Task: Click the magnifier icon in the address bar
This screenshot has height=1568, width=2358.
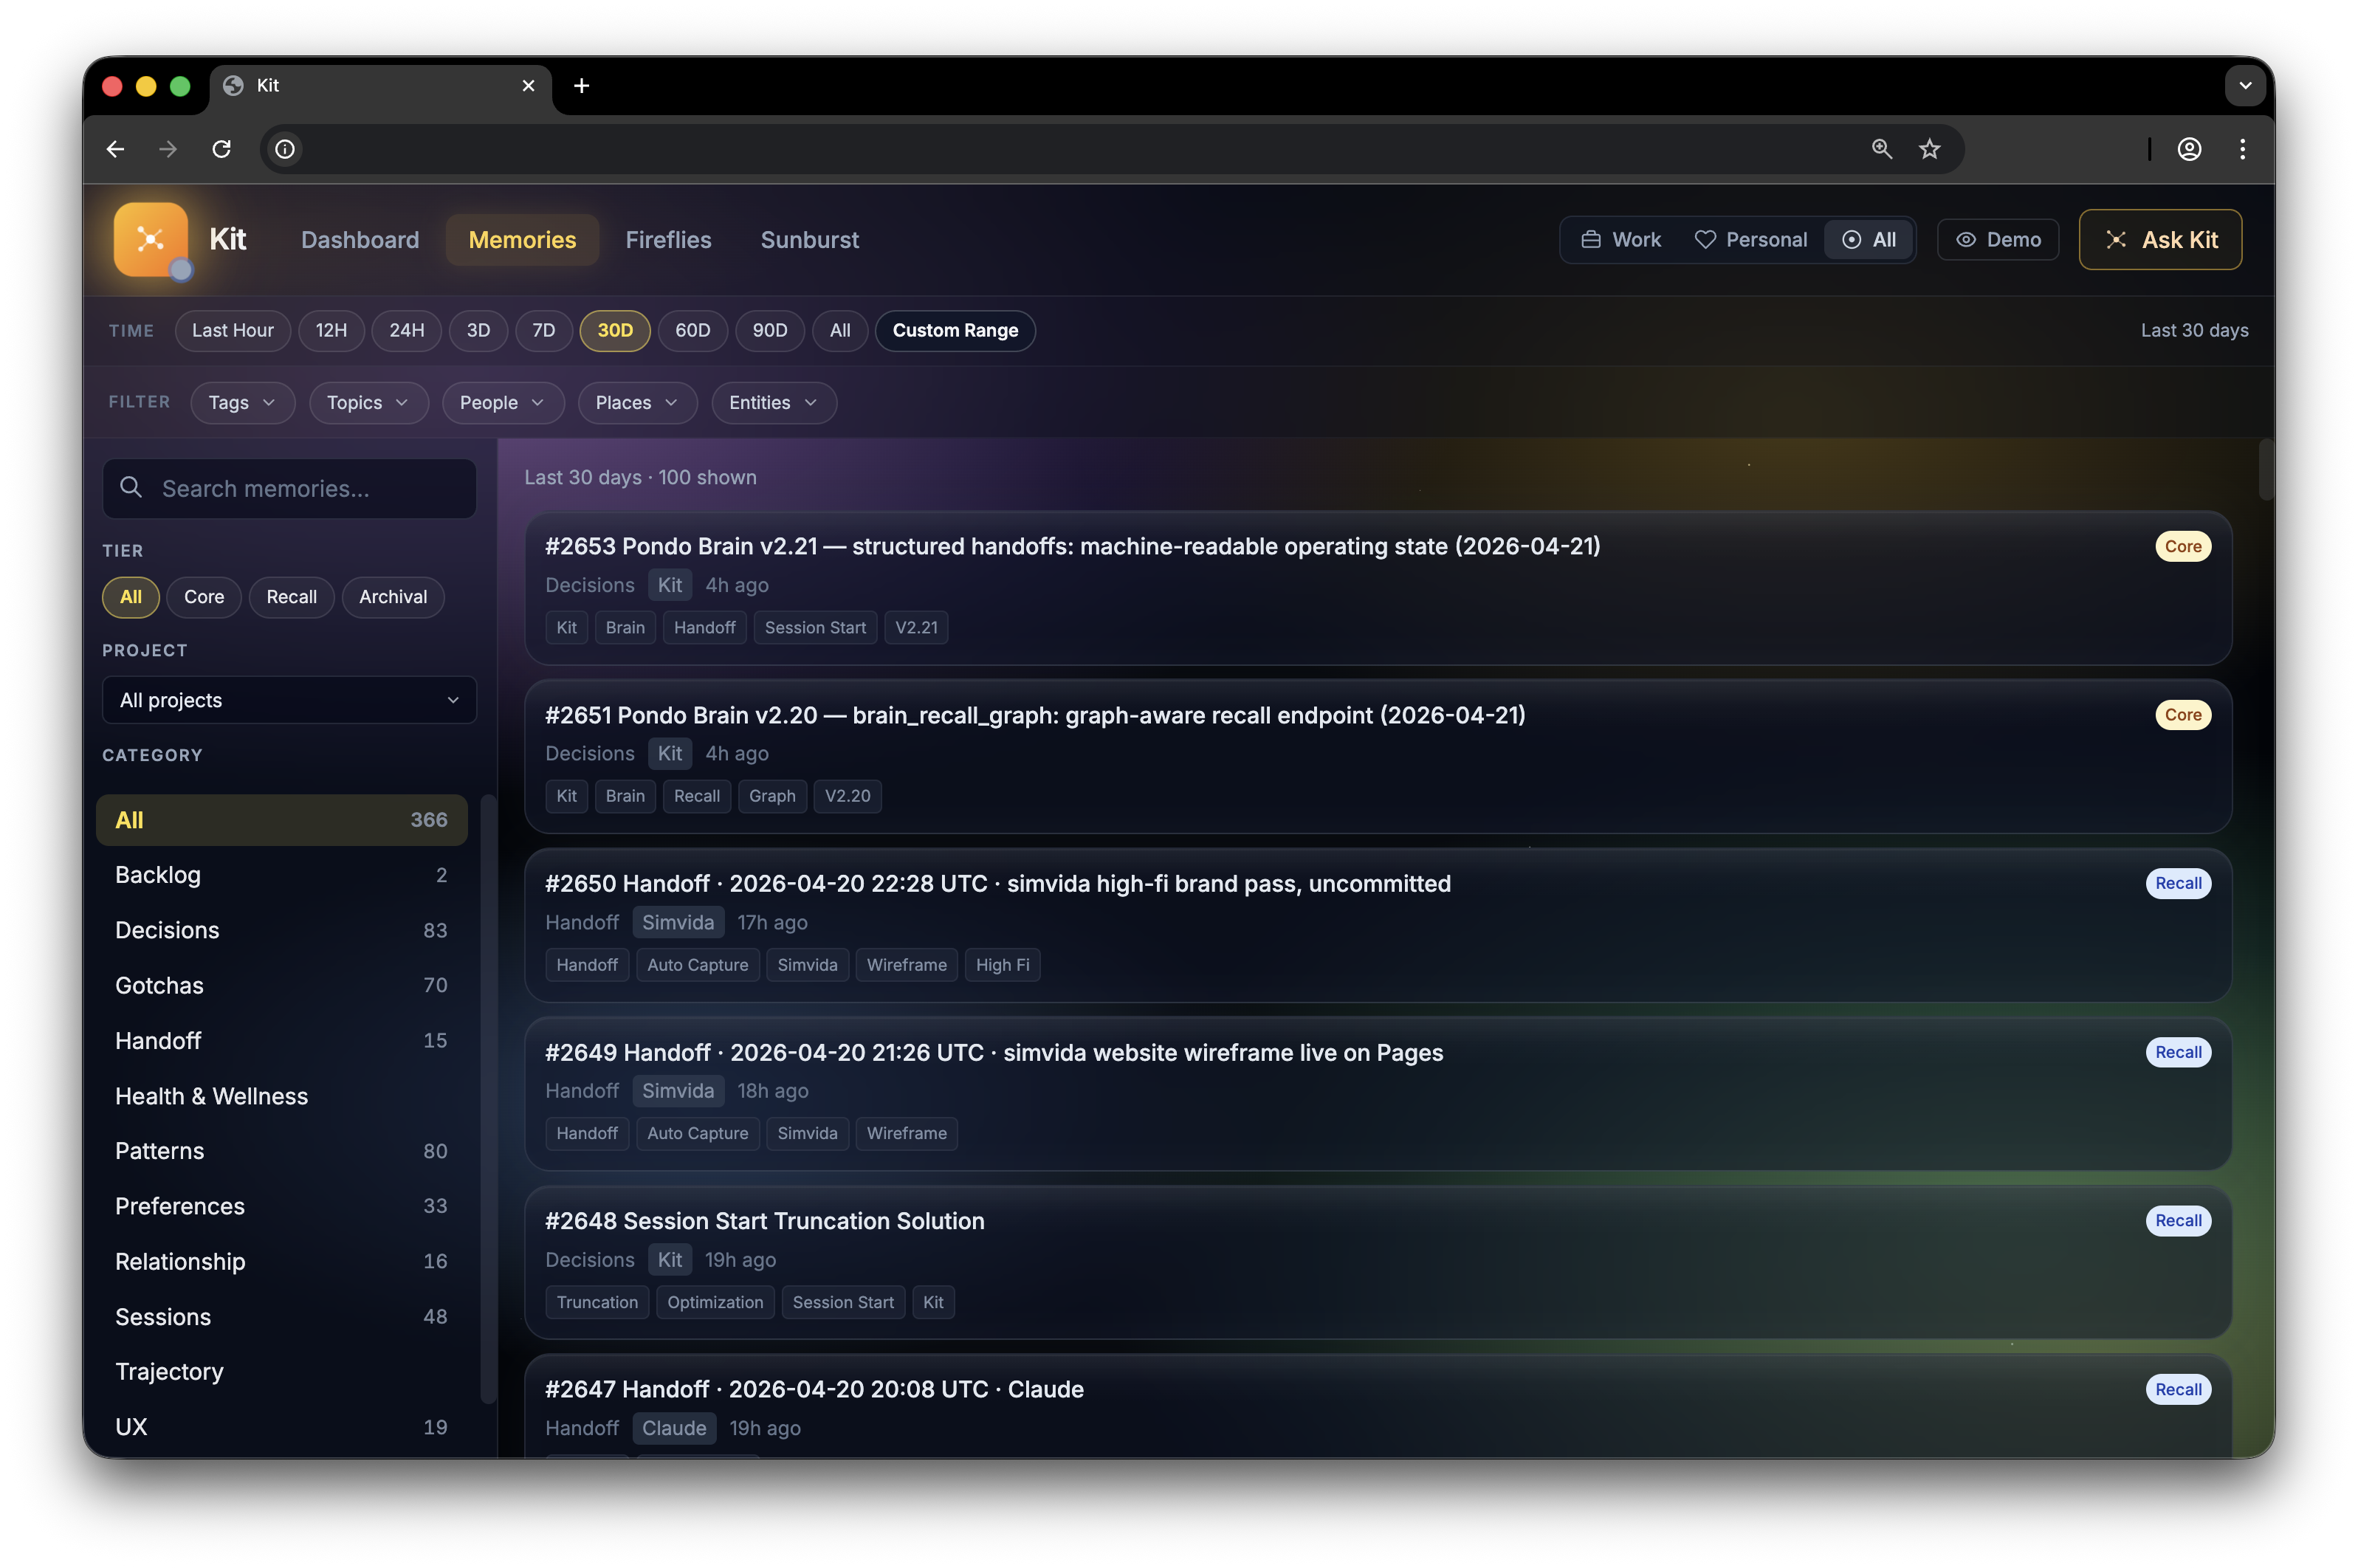Action: point(1881,148)
